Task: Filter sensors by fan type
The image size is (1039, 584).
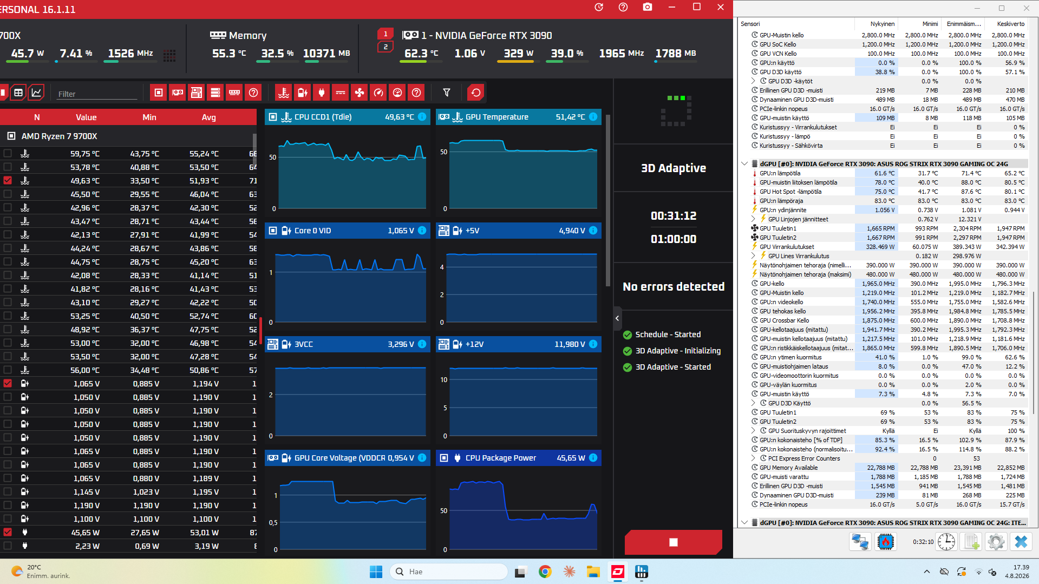Action: coord(360,93)
